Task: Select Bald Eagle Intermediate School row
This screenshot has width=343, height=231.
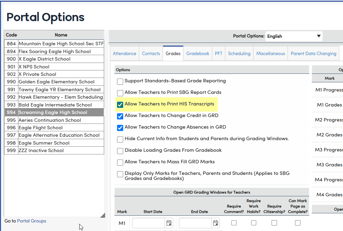Action: (x=54, y=105)
